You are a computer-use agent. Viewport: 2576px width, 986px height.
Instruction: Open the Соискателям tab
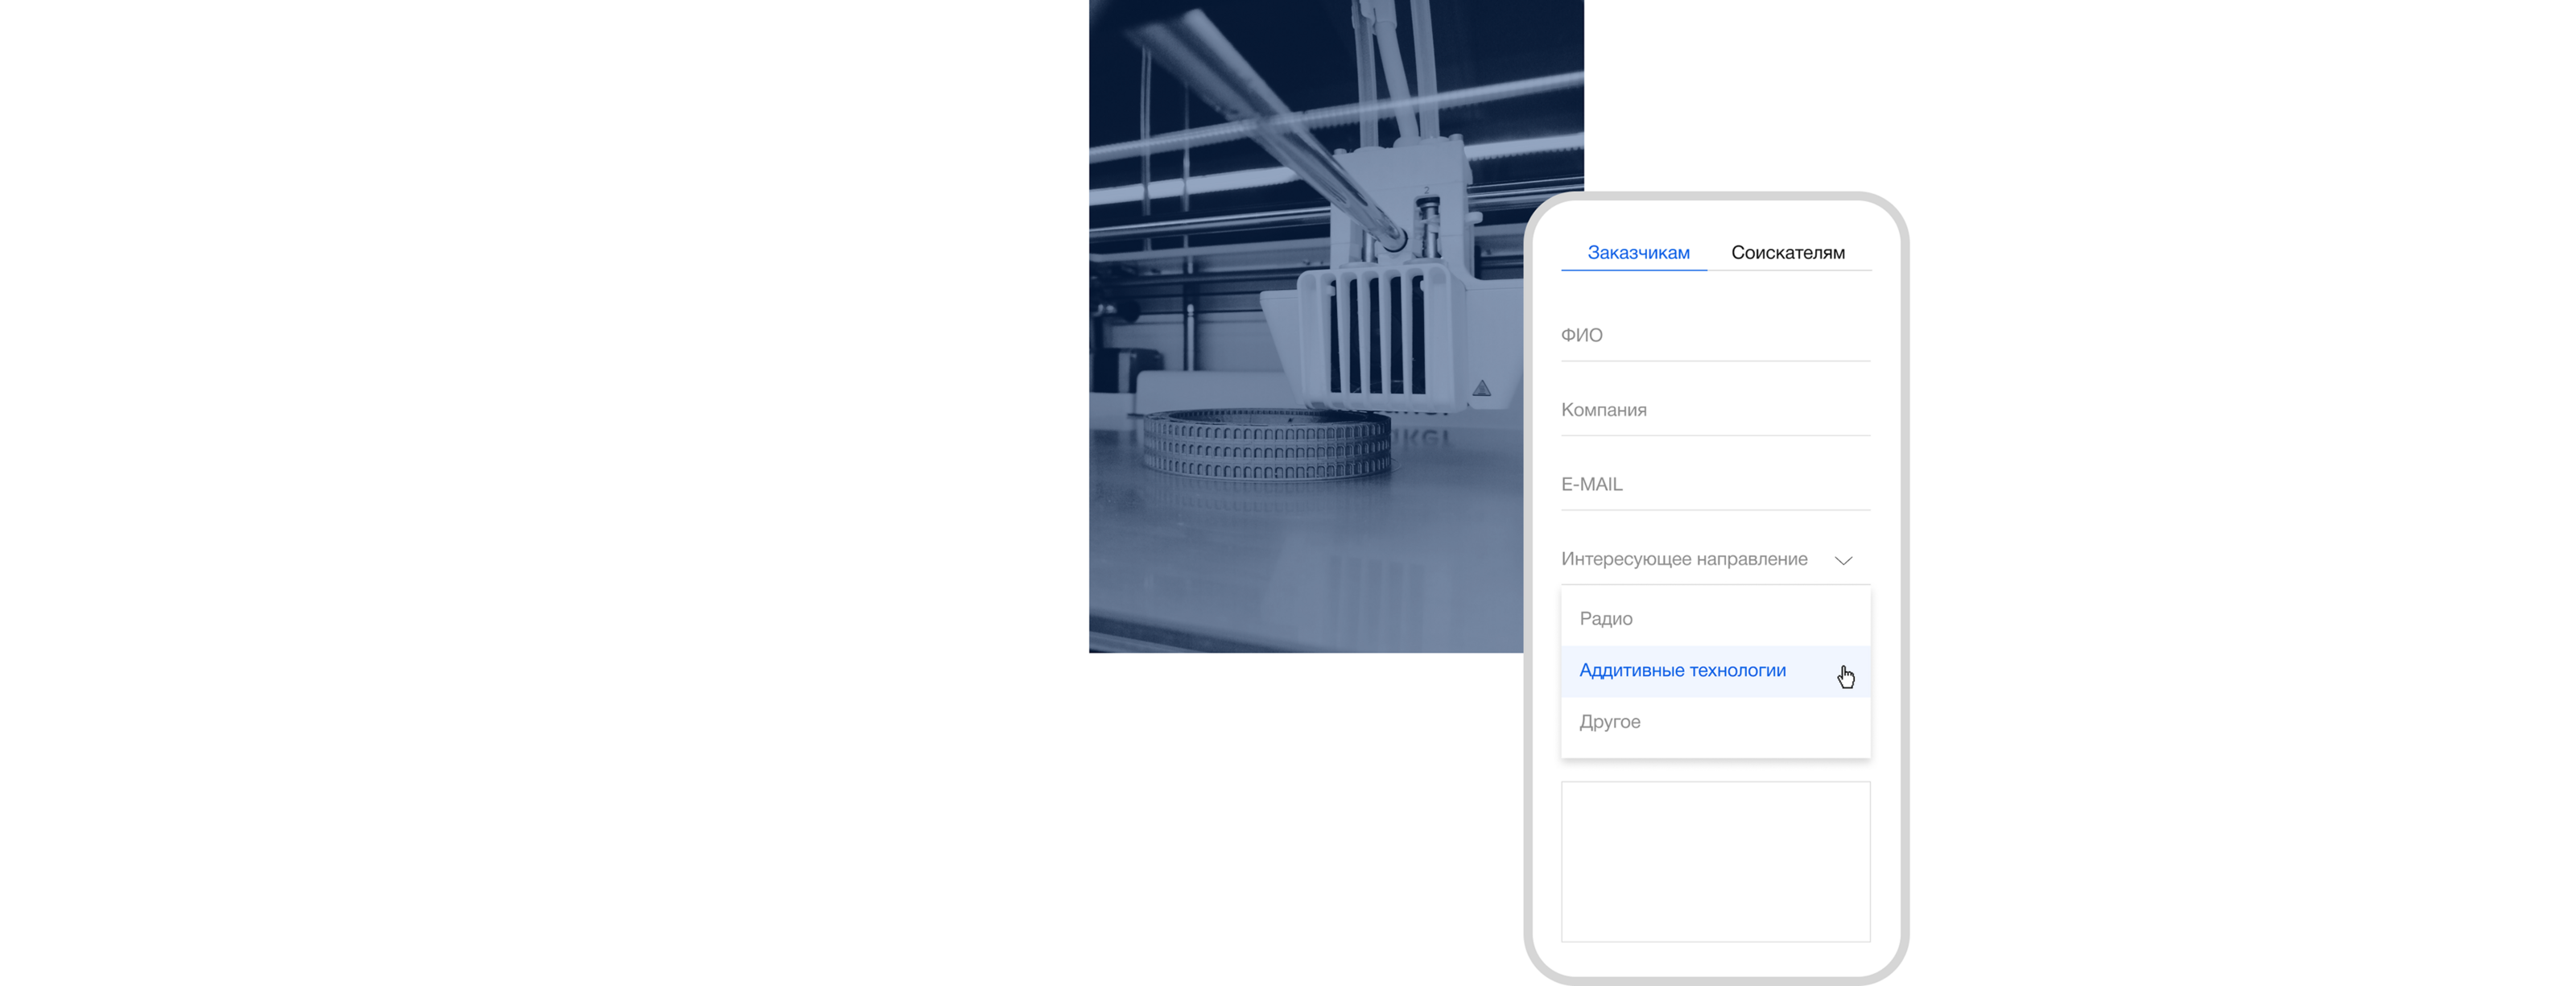1787,253
